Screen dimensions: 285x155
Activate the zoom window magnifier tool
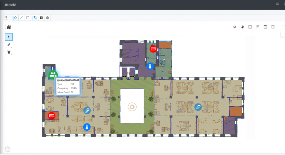[258, 27]
